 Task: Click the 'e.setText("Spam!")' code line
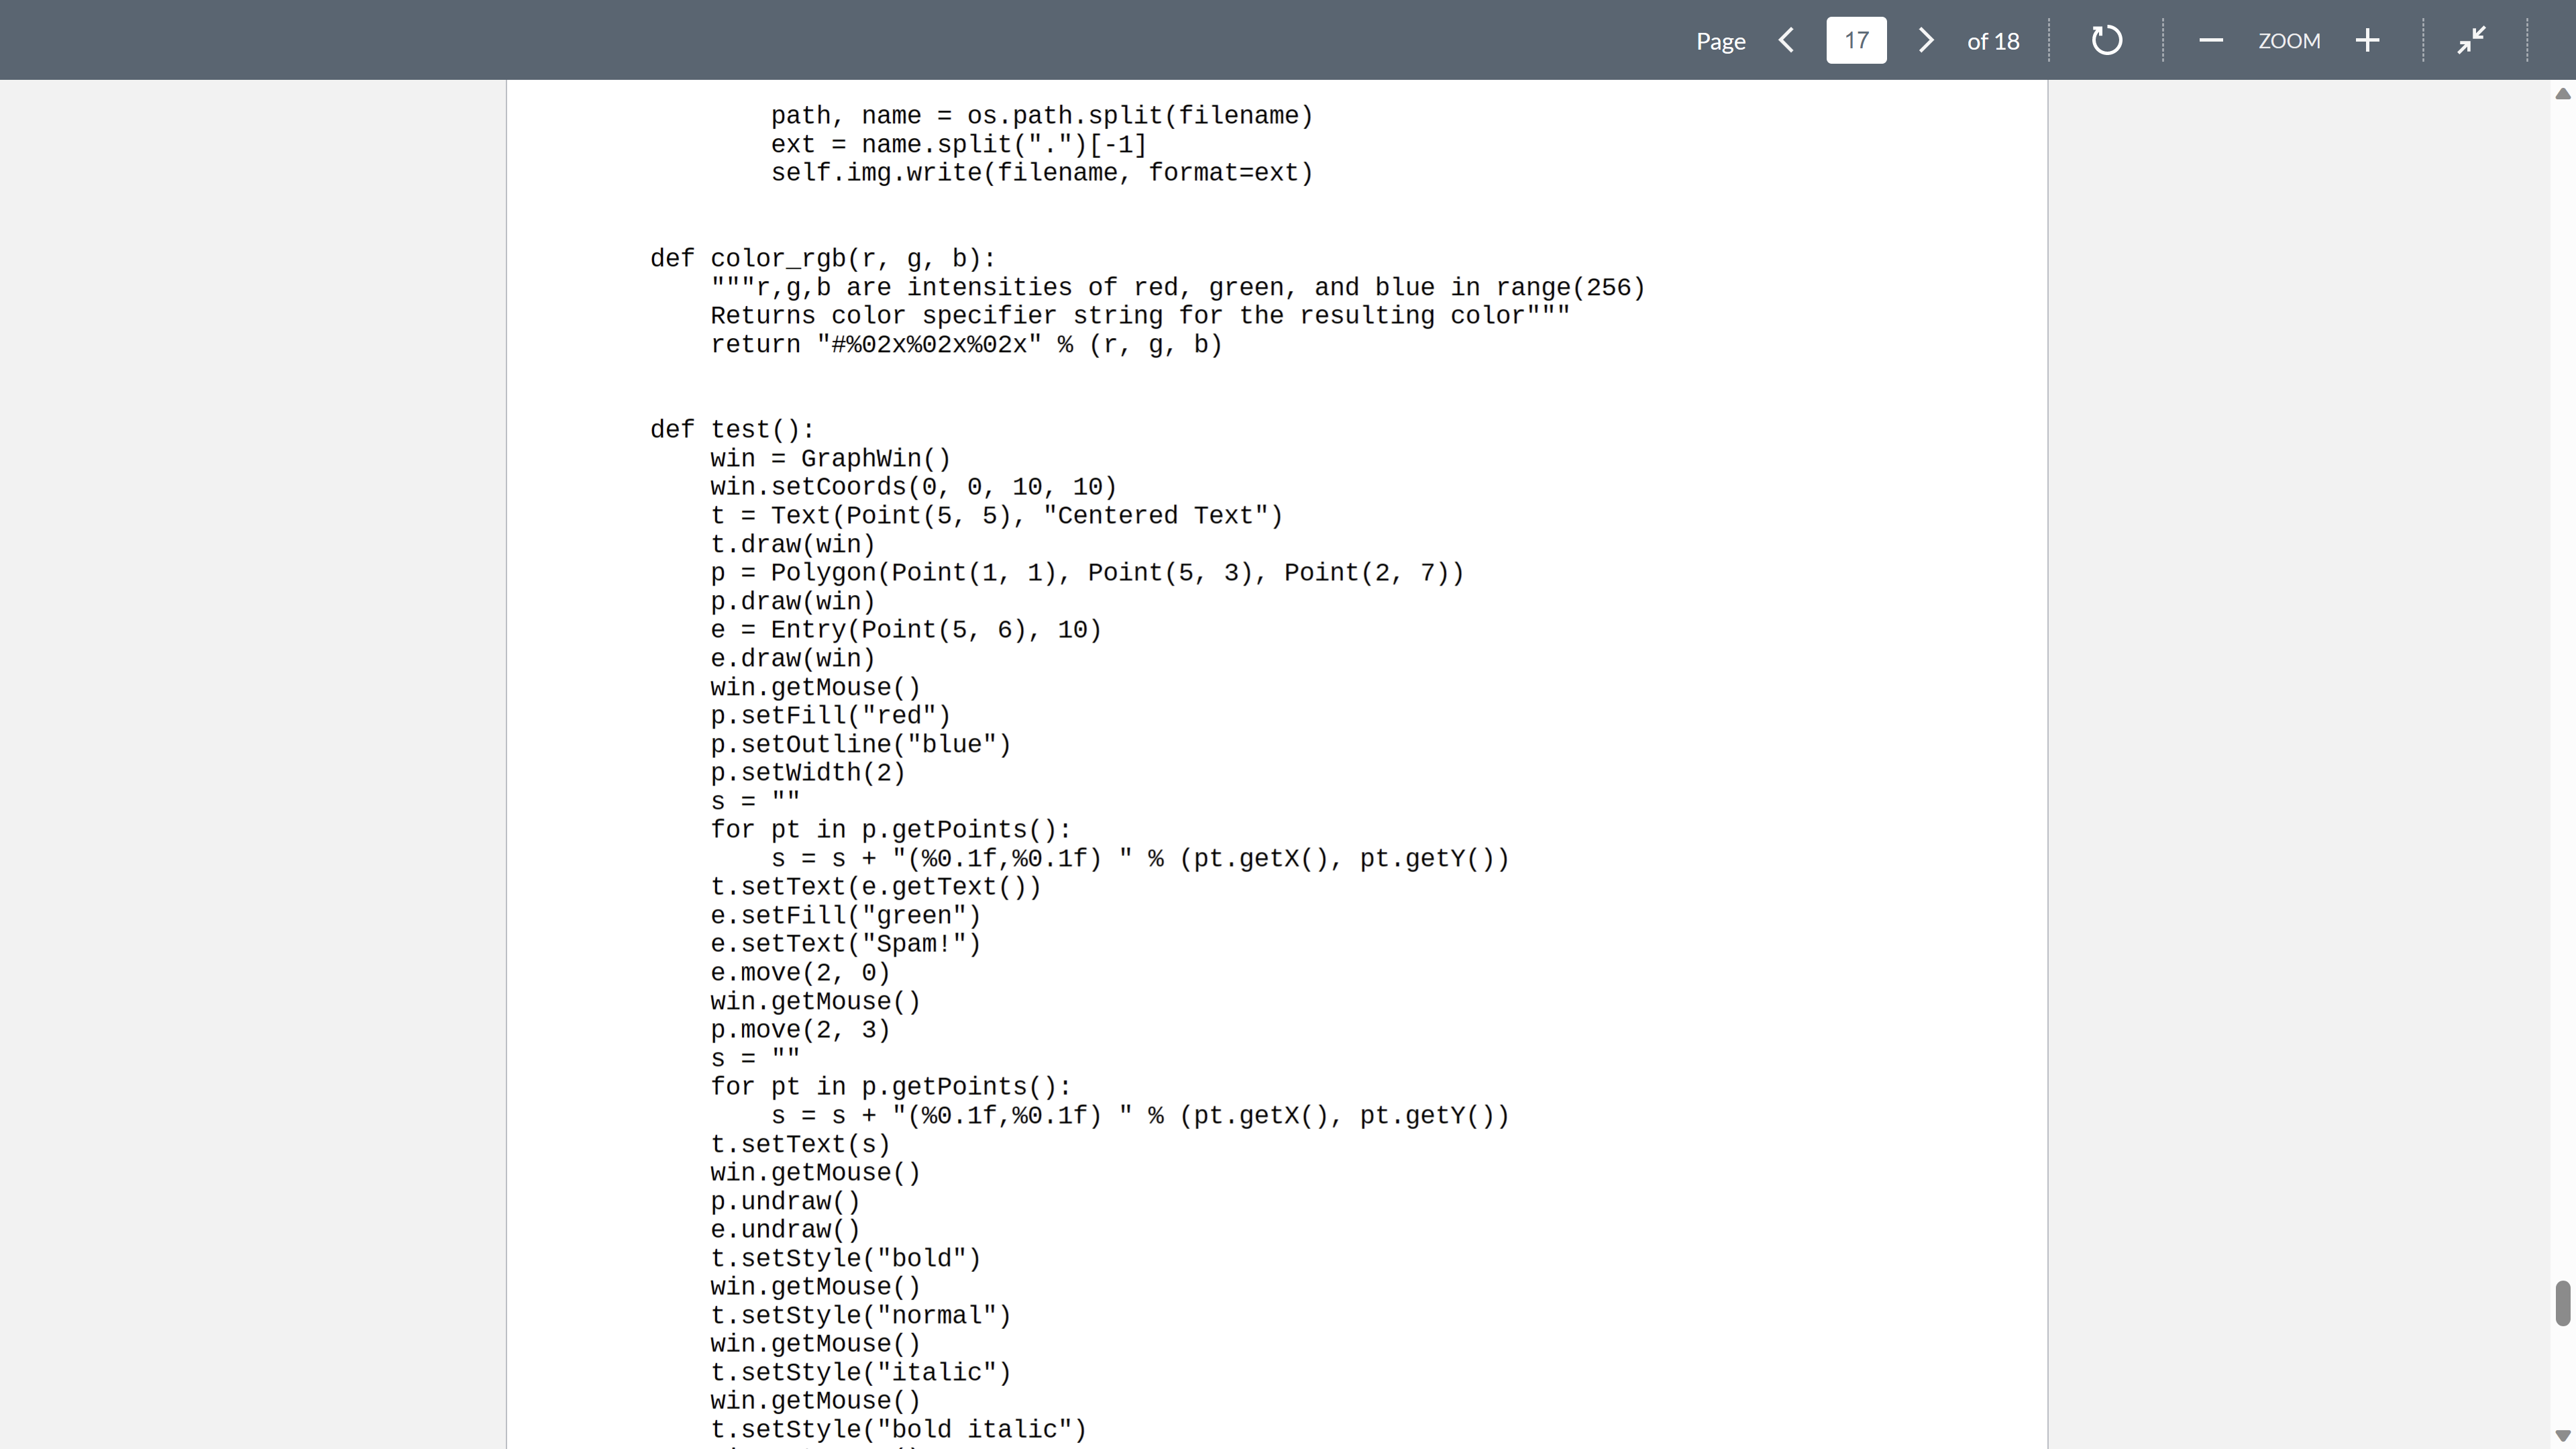(845, 944)
